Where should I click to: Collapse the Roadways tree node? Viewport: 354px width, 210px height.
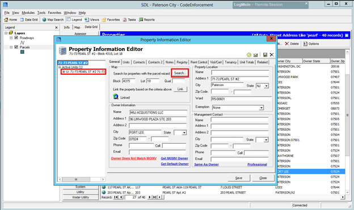(11, 37)
